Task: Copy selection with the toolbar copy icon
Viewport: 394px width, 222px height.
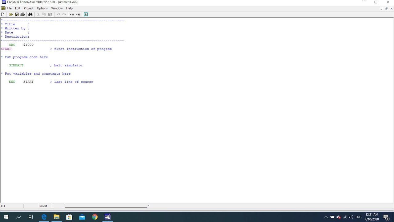Action: (x=44, y=14)
